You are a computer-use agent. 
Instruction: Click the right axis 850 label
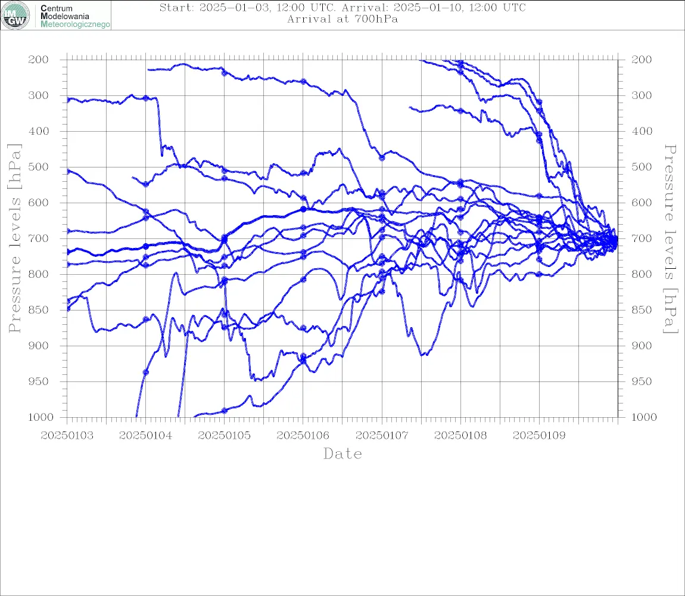pyautogui.click(x=642, y=310)
